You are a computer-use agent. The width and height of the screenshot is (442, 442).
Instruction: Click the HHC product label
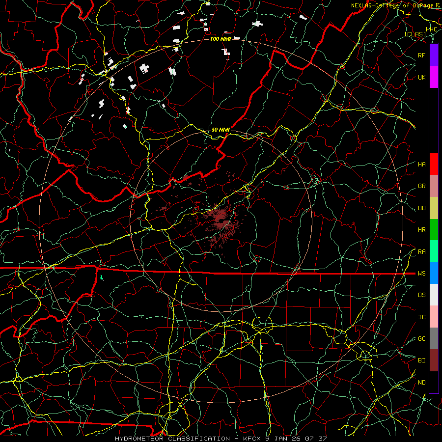[431, 29]
